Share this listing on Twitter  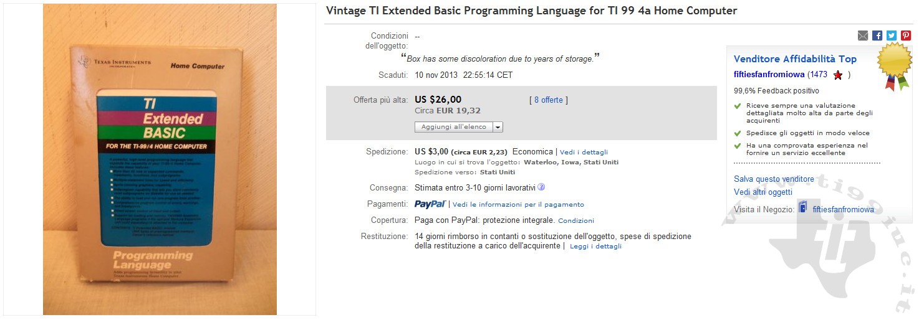coord(892,35)
